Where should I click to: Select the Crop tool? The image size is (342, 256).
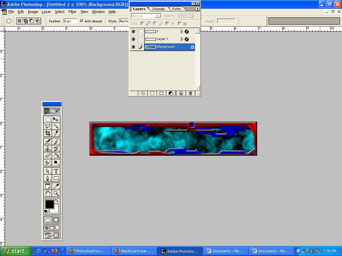48,133
